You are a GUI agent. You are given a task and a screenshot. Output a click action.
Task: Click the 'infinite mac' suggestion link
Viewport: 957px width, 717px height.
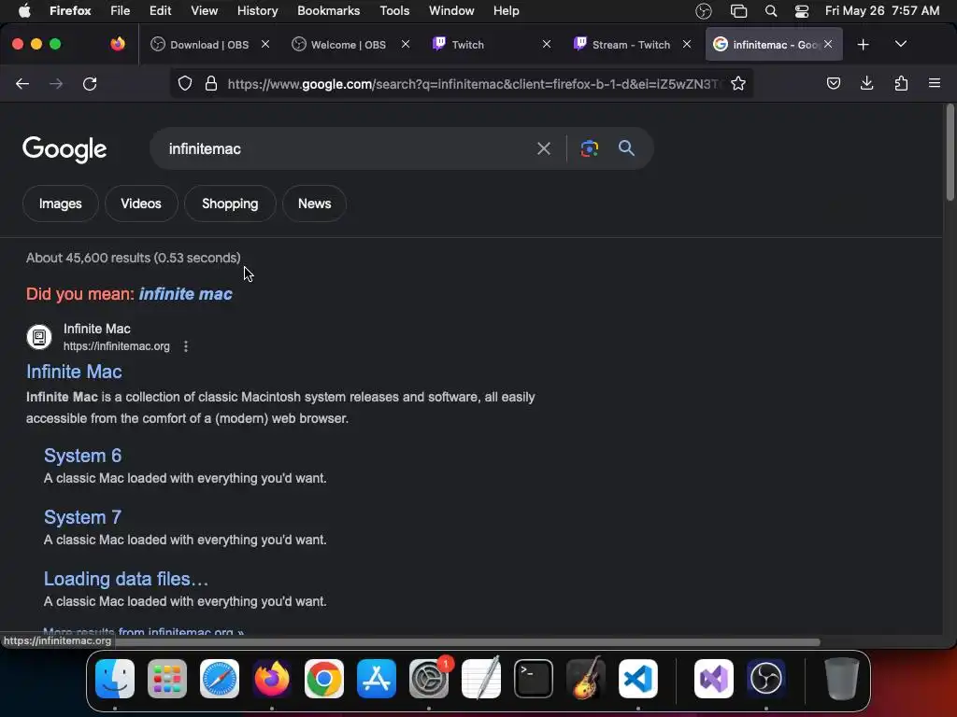coord(186,294)
